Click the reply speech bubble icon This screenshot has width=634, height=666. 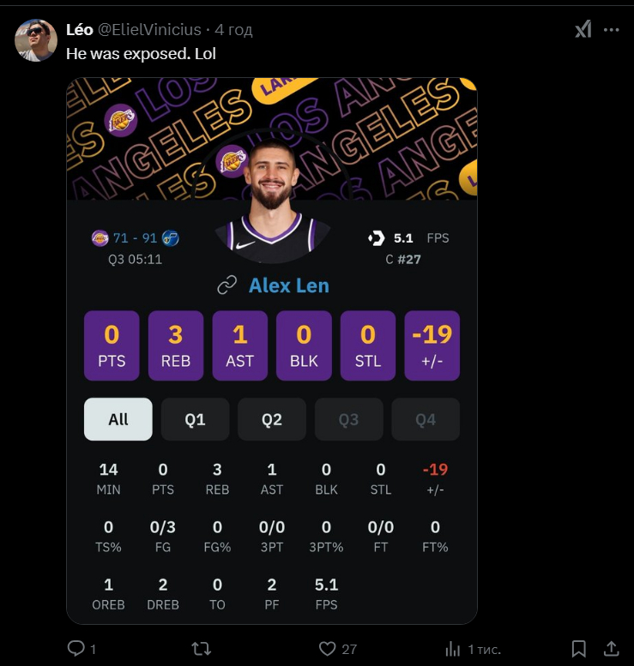(x=76, y=649)
